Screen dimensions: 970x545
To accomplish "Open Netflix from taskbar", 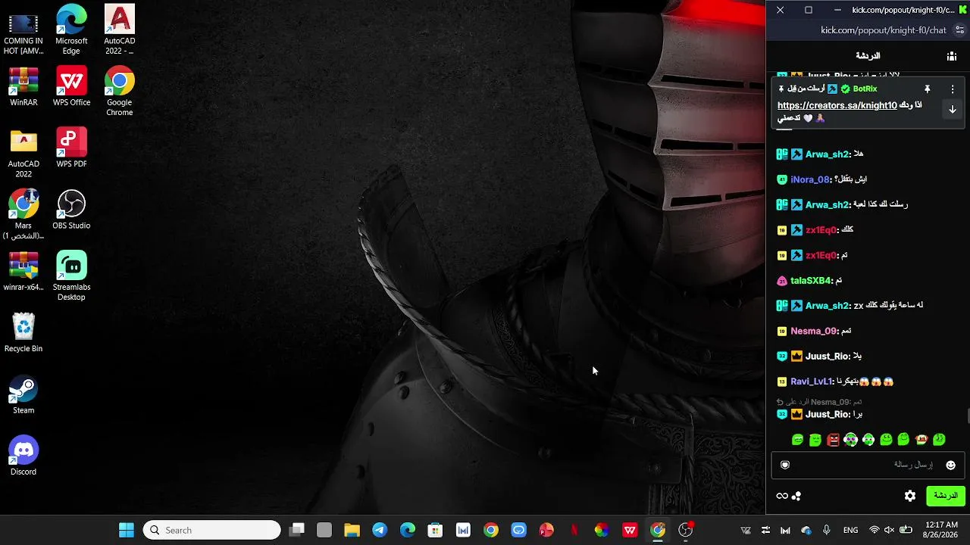I will click(x=574, y=530).
